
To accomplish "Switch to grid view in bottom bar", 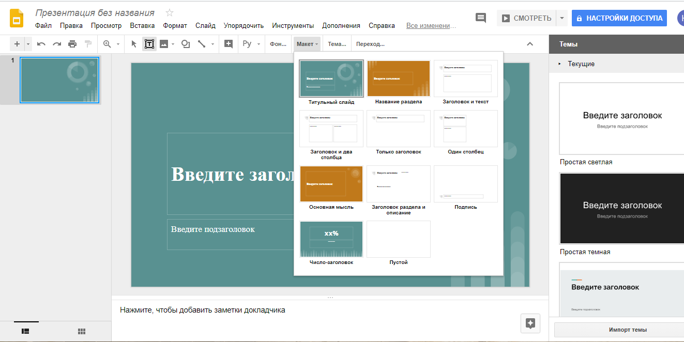I will tap(81, 331).
